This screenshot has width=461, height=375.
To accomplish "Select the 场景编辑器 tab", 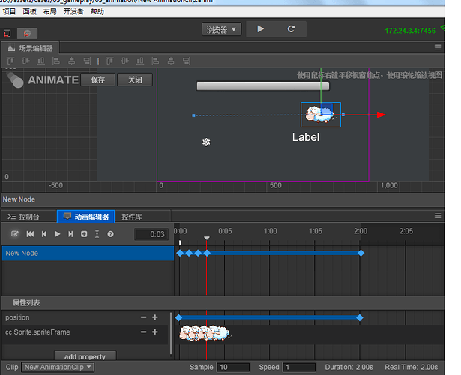I will click(30, 48).
